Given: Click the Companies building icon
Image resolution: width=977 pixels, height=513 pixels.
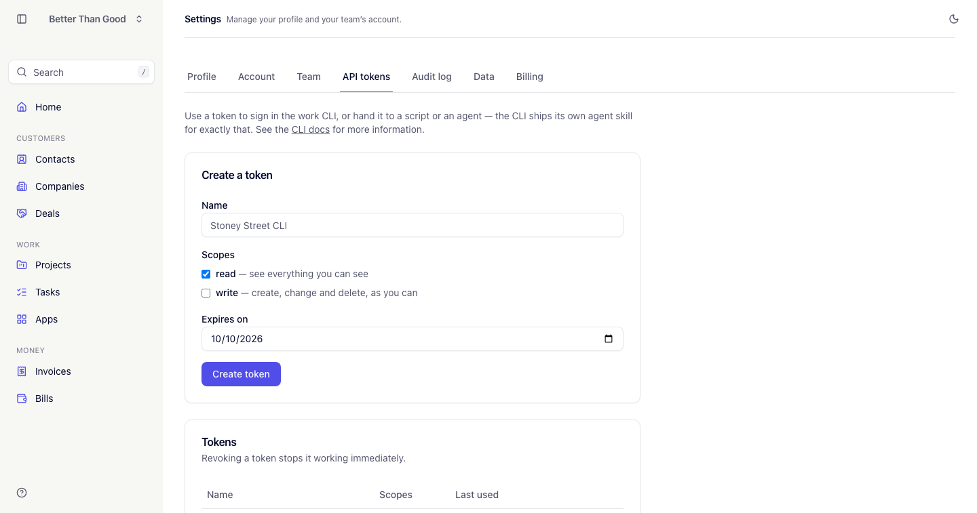Looking at the screenshot, I should [x=22, y=186].
